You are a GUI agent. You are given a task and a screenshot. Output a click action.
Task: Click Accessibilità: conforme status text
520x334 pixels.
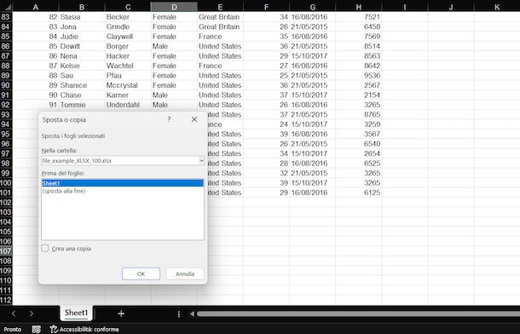(x=89, y=330)
